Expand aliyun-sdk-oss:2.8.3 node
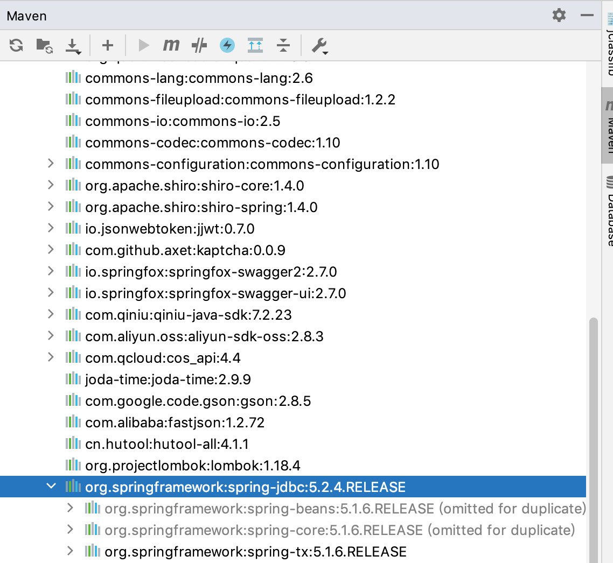613x563 pixels. (51, 336)
